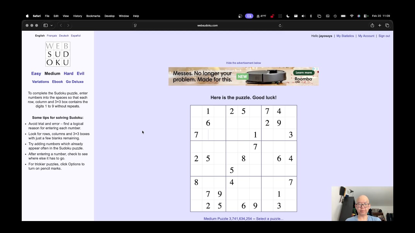
Task: Switch language to Français
Action: [52, 36]
